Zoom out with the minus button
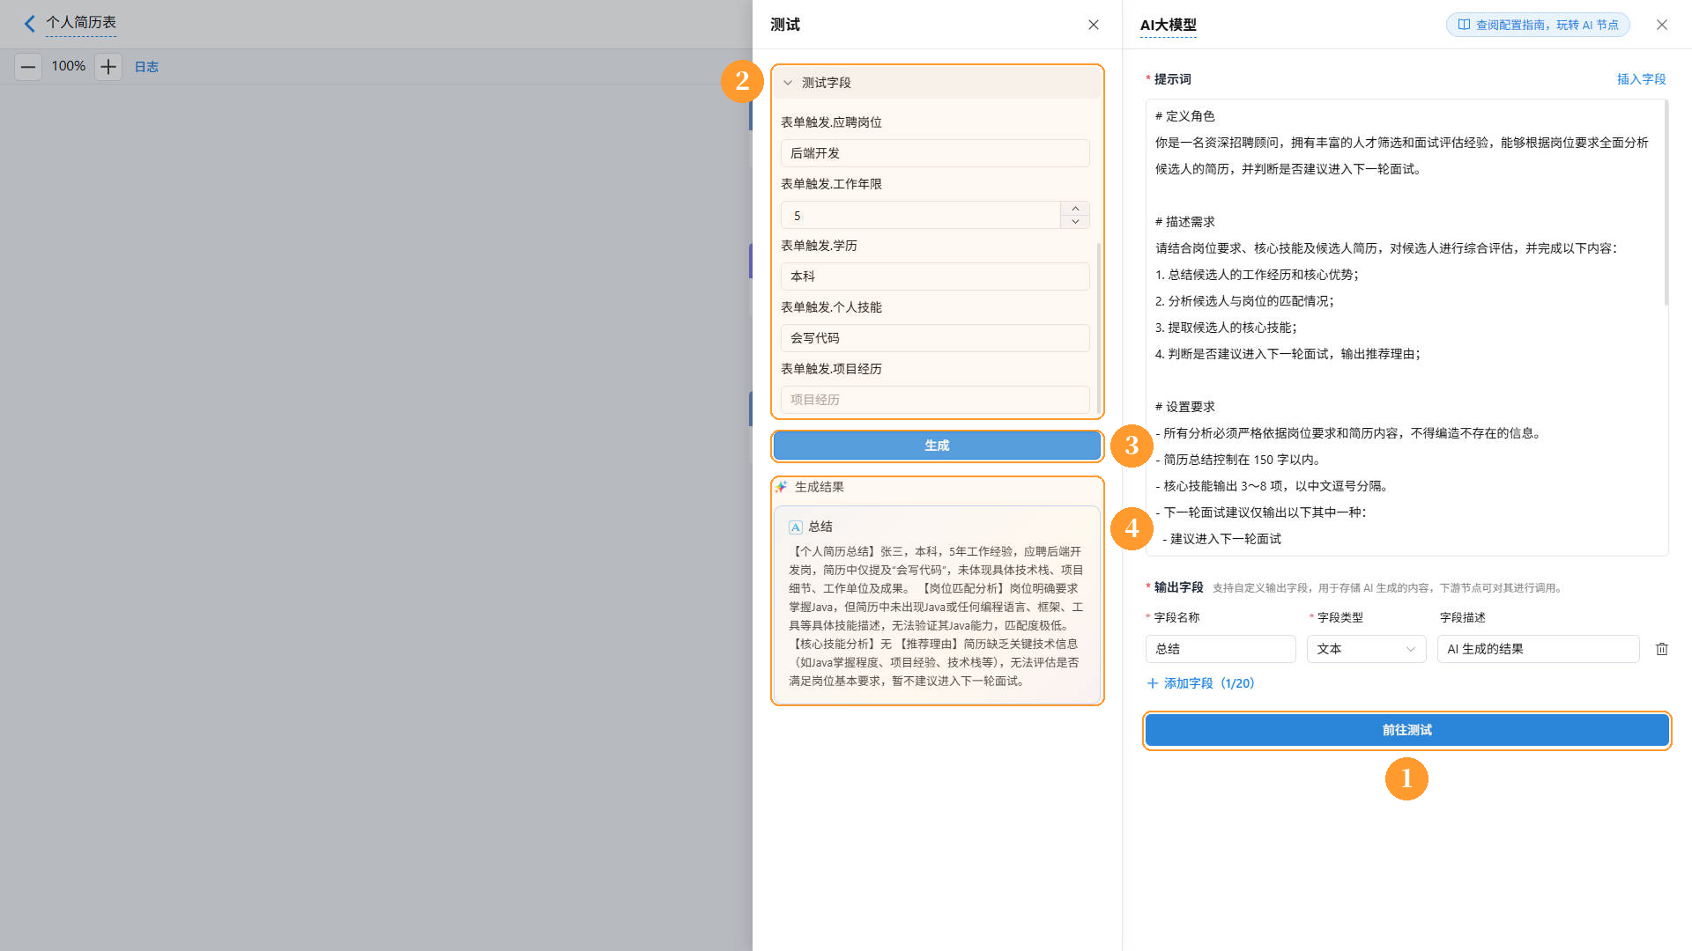 (x=28, y=66)
